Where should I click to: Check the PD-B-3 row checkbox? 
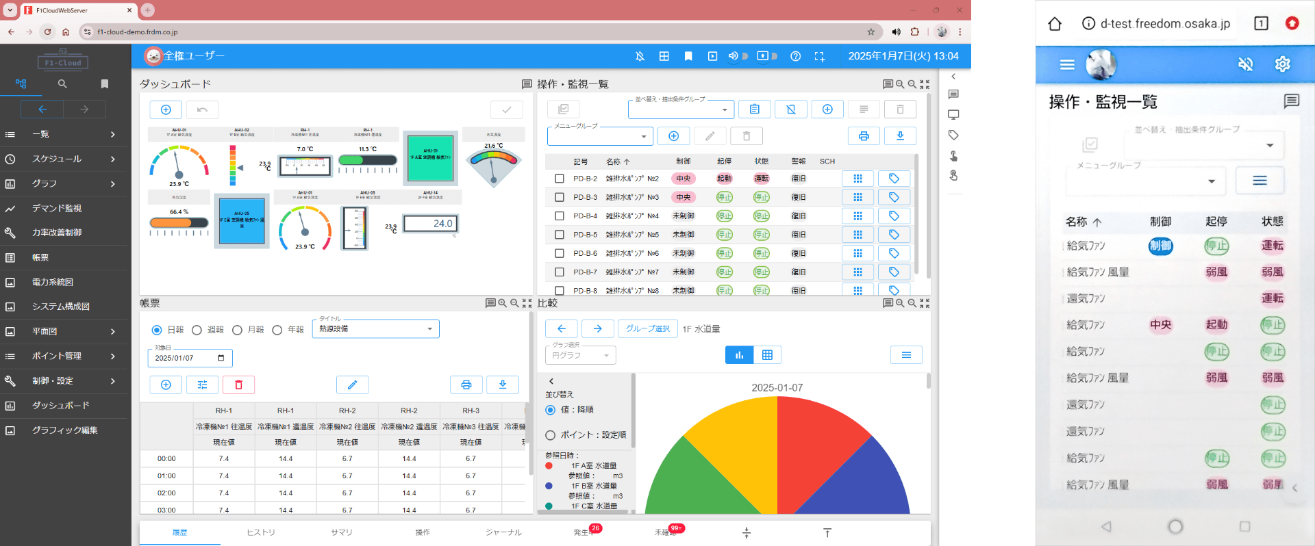(560, 197)
